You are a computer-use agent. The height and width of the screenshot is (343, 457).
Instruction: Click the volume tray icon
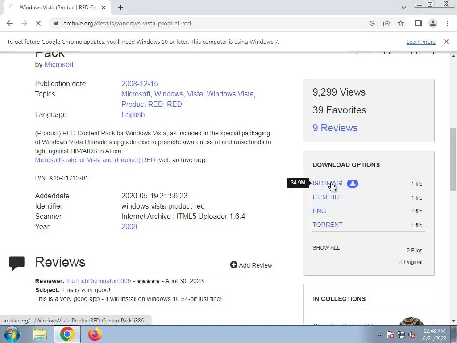(412, 335)
